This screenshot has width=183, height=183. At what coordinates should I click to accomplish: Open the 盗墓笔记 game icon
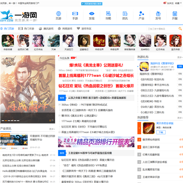pyautogui.click(x=84, y=41)
